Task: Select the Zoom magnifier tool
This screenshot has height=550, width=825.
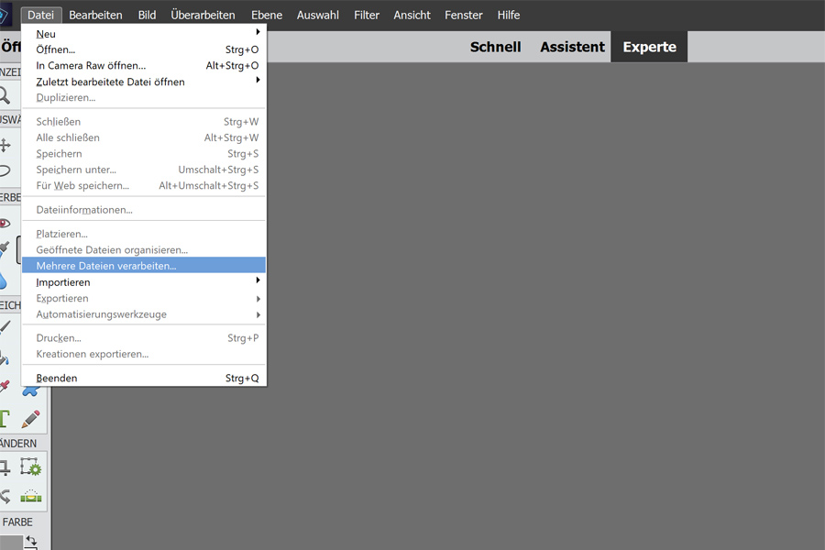Action: point(5,95)
